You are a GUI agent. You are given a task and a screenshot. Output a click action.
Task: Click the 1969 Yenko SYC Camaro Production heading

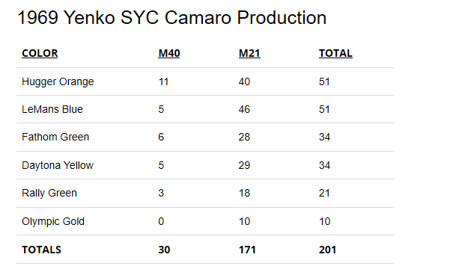[x=172, y=18]
